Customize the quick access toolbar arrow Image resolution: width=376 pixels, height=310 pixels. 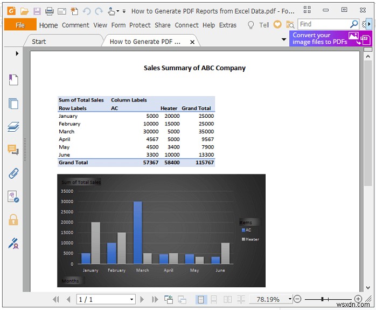124,11
